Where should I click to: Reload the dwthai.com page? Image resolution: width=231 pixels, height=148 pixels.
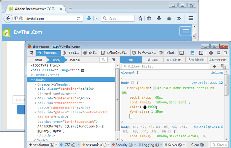(78, 18)
